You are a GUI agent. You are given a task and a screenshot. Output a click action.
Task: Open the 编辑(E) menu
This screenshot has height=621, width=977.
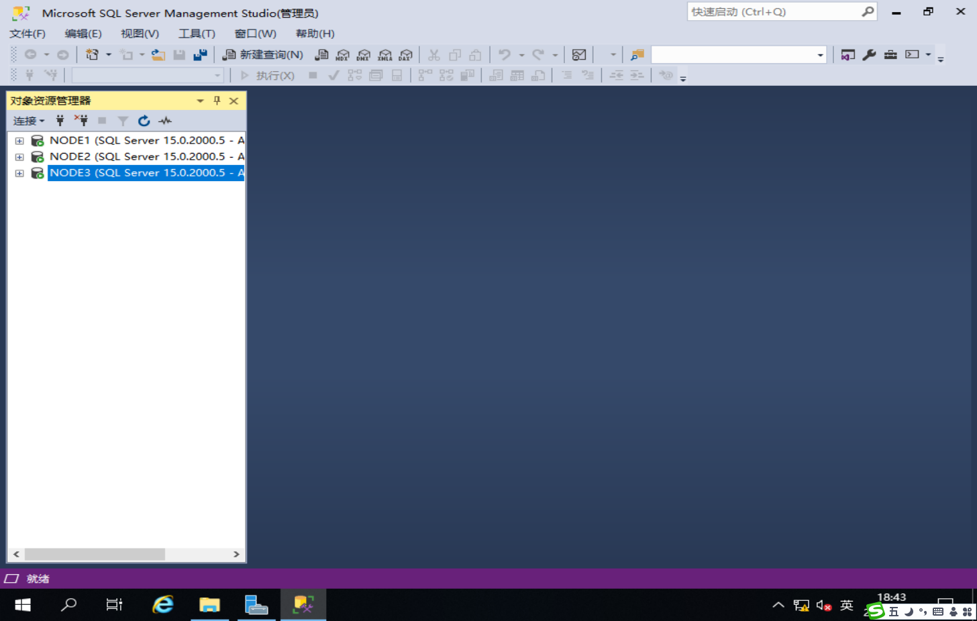83,34
